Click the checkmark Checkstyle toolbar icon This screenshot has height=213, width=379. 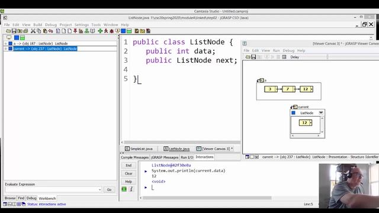coord(137,31)
